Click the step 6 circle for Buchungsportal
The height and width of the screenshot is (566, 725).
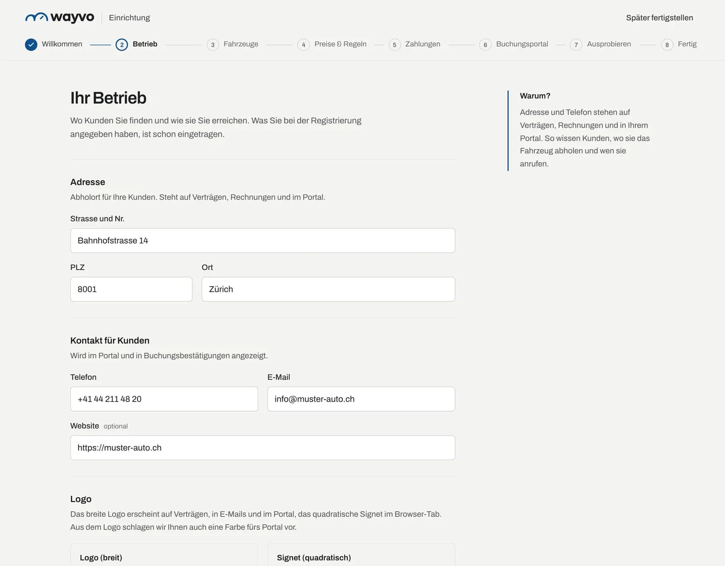coord(485,44)
